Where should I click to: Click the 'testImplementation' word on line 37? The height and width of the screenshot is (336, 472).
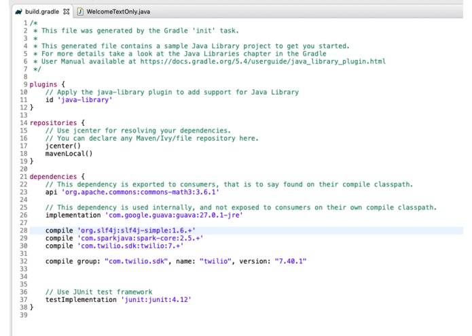[x=81, y=300]
